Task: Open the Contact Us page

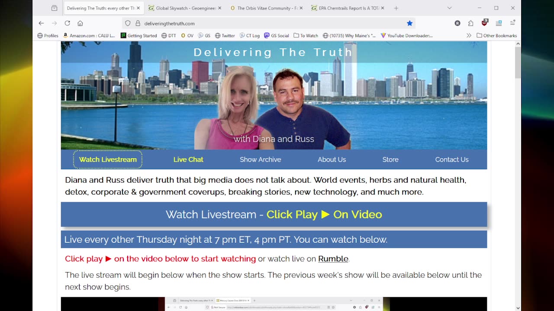Action: pyautogui.click(x=452, y=159)
